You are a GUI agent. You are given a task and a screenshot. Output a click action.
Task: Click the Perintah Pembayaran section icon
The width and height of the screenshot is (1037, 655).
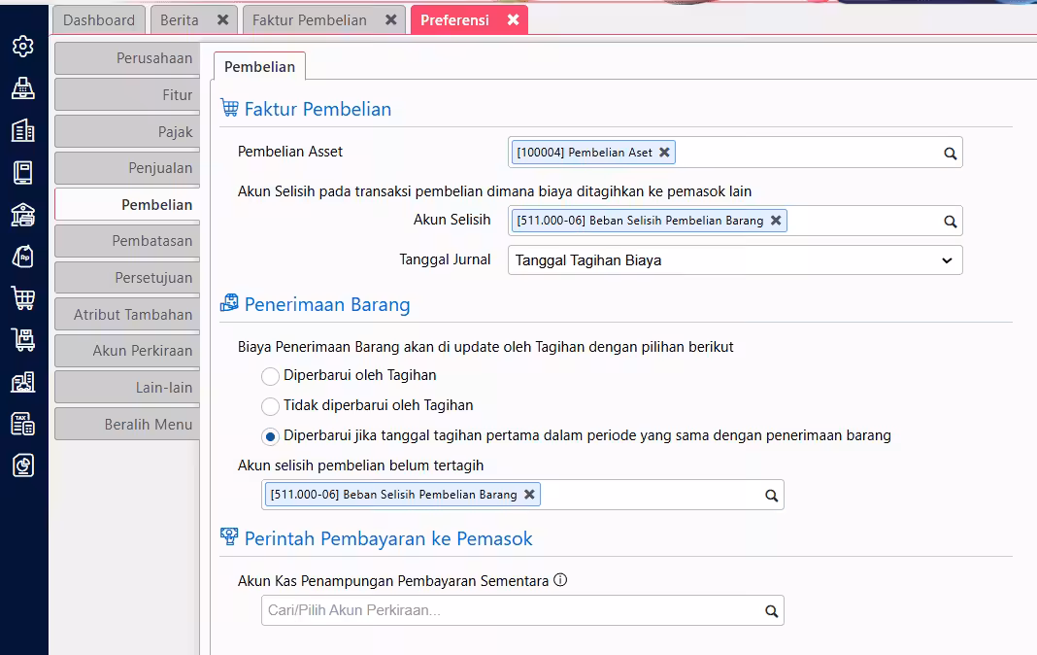pos(229,536)
